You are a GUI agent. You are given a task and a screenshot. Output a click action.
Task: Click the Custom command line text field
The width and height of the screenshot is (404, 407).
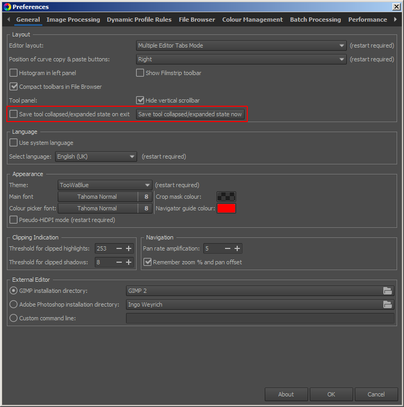[259, 318]
